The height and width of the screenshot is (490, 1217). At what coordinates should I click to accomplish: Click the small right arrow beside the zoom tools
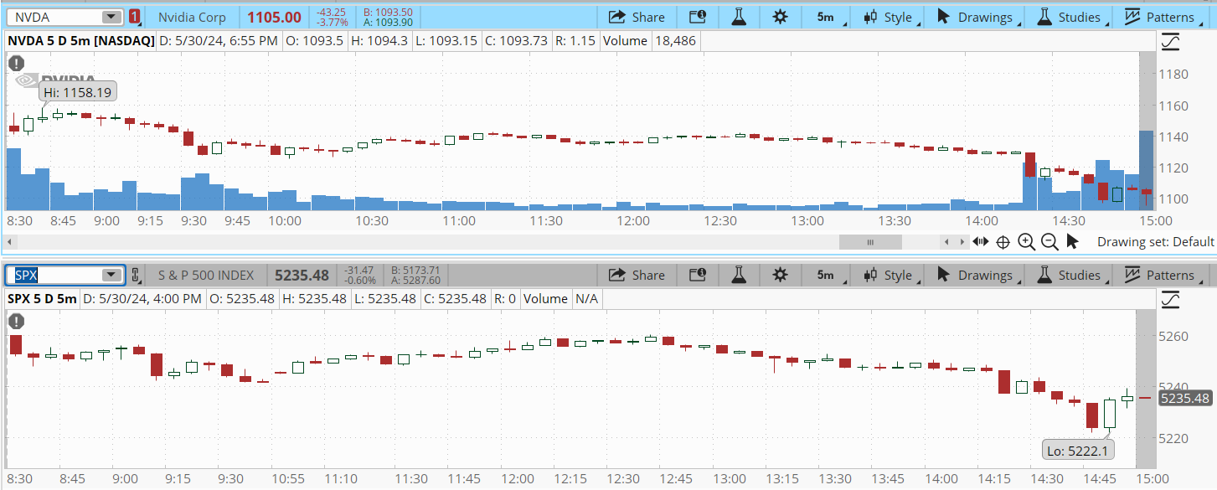pos(962,242)
